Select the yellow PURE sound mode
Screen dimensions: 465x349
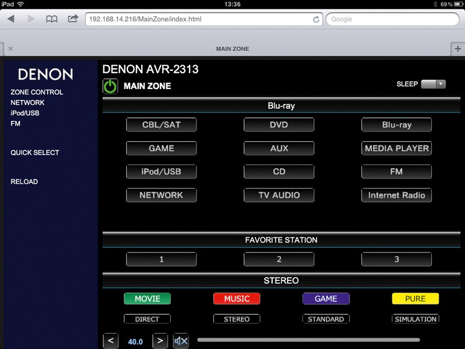416,298
